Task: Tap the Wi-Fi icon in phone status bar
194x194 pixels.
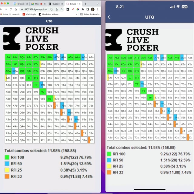Action: 178,7
